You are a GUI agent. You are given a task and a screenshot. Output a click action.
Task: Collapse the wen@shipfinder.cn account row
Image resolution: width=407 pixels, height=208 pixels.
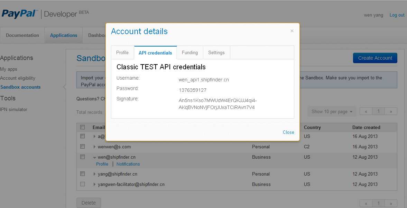coord(94,157)
